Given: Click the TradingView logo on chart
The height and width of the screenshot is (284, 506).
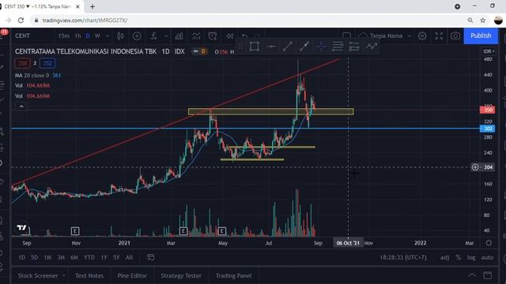Looking at the screenshot, I should pos(22,228).
